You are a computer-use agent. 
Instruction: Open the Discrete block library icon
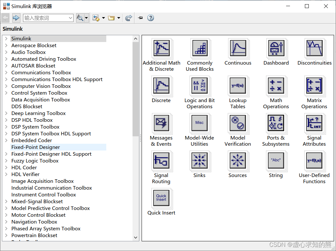(x=162, y=86)
